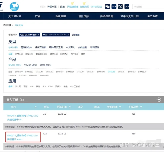This screenshot has height=152, width=164.
Task: Sort table by 文档 column arrows
Action: 35,107
